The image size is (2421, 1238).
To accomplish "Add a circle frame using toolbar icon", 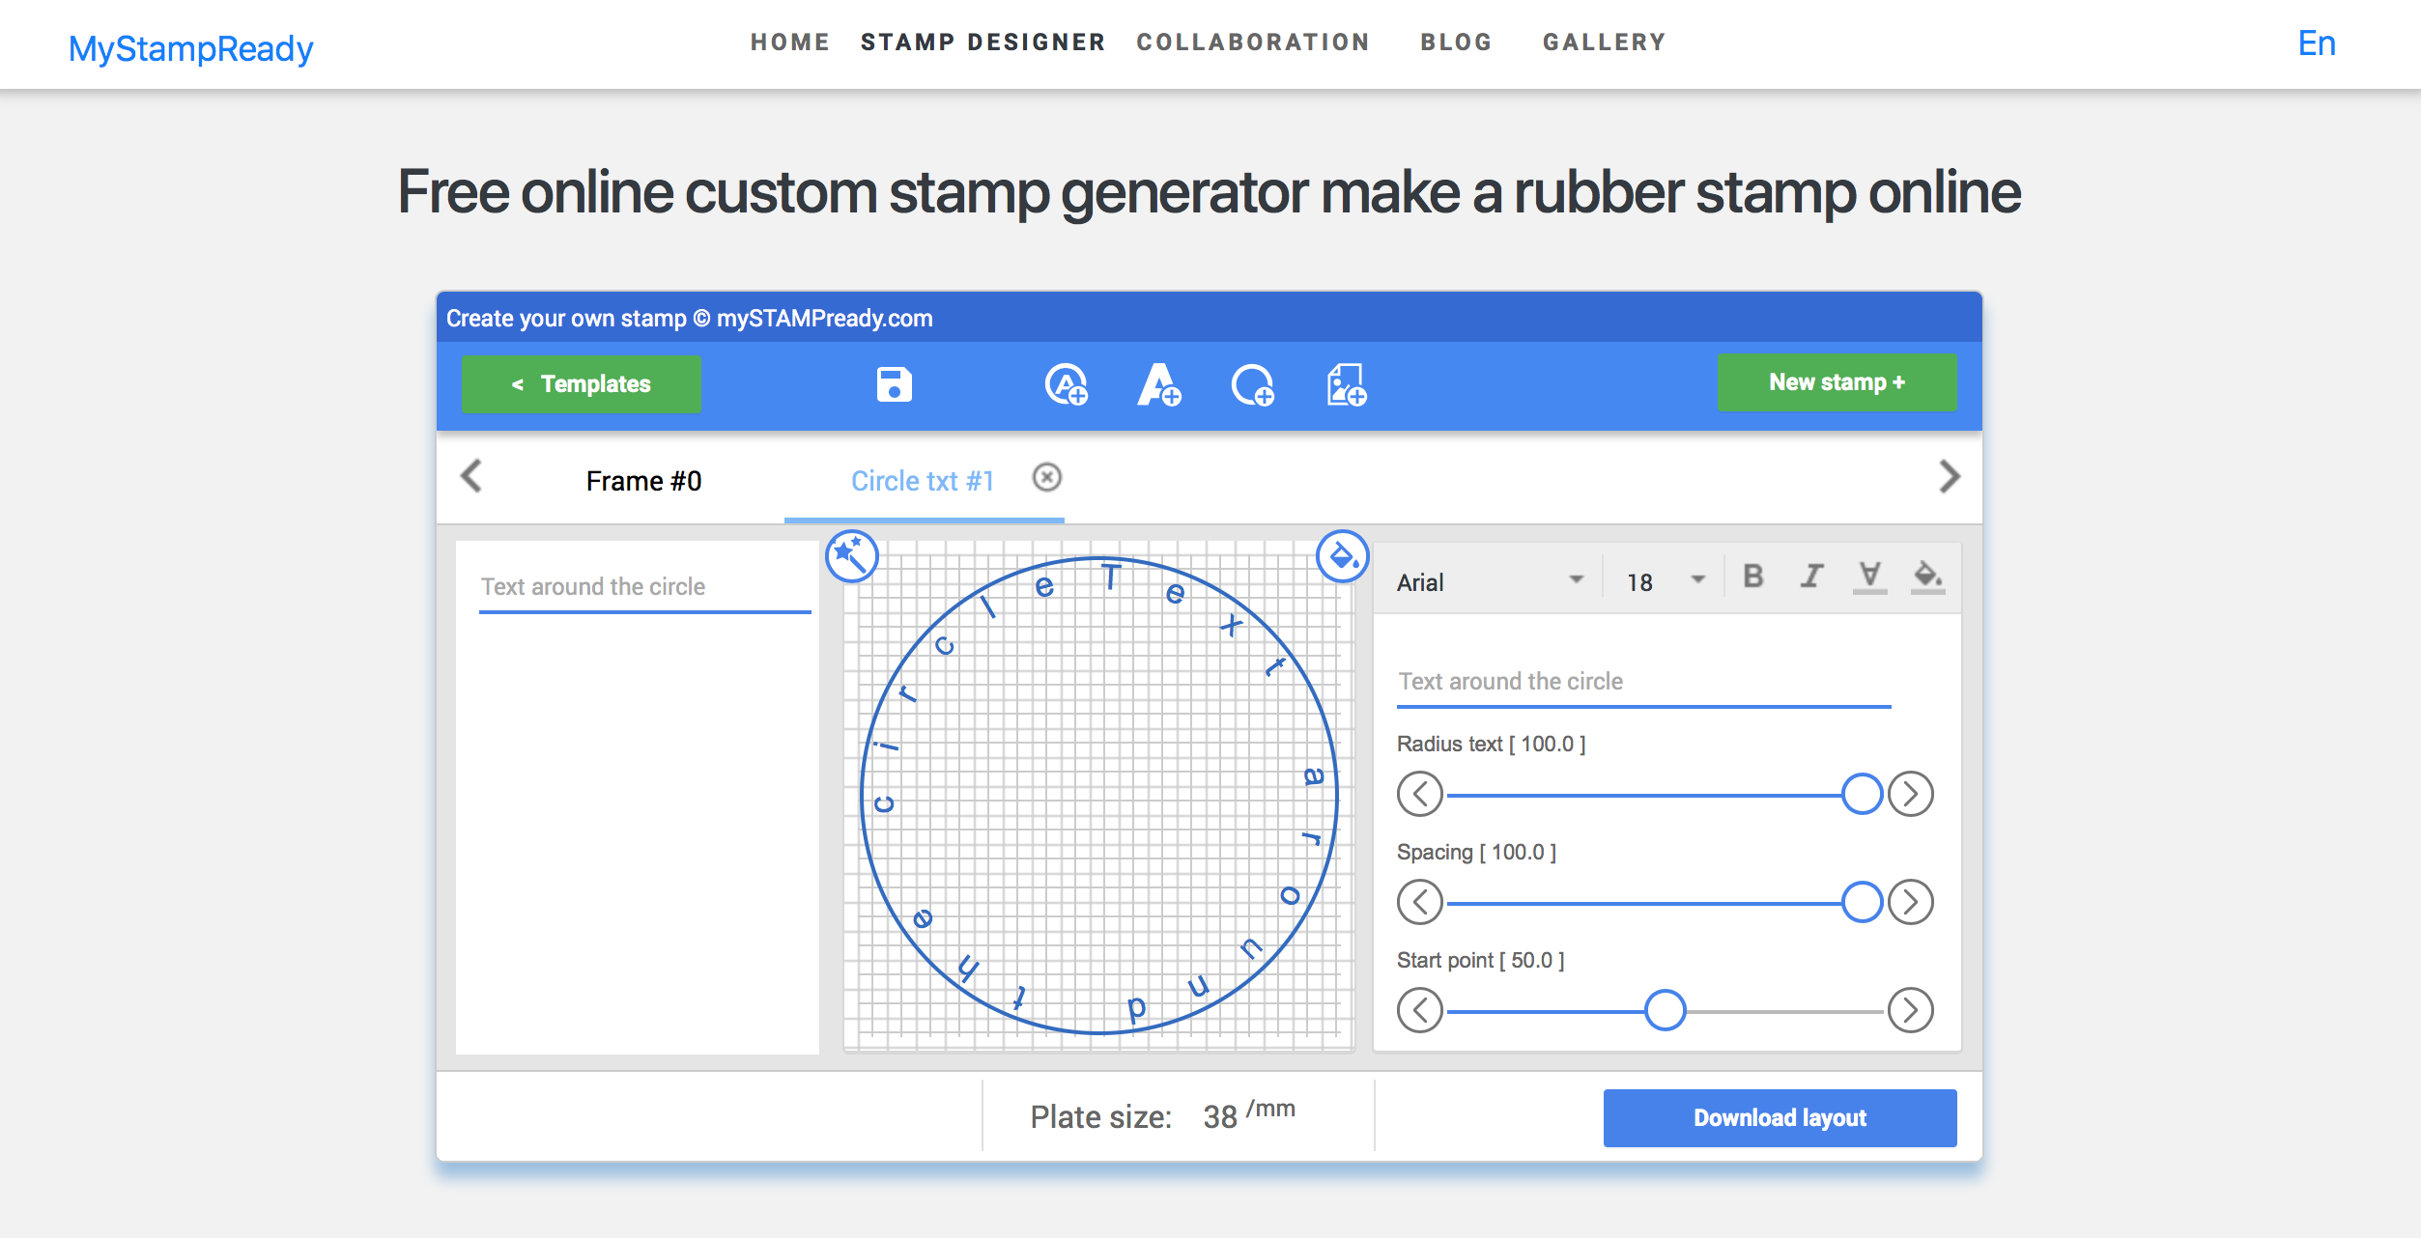I will (1252, 384).
